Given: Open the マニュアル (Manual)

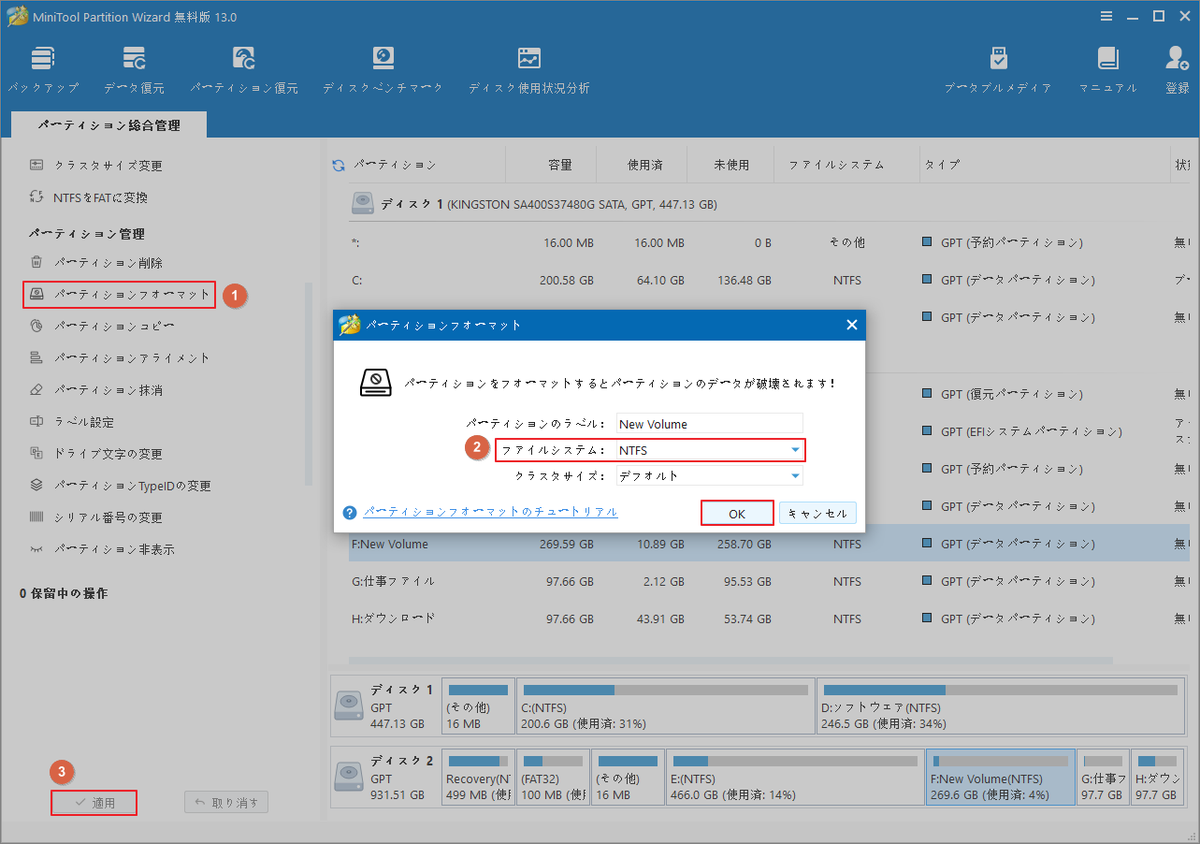Looking at the screenshot, I should (x=1108, y=69).
